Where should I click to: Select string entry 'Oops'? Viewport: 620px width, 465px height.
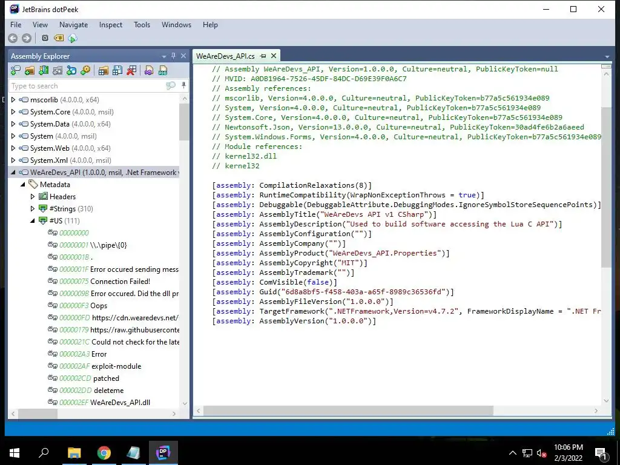point(99,306)
